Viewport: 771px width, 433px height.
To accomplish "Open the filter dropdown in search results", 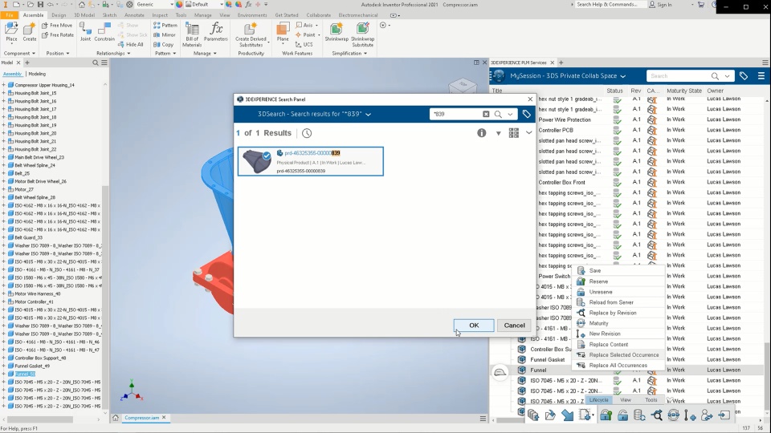I will coord(498,134).
